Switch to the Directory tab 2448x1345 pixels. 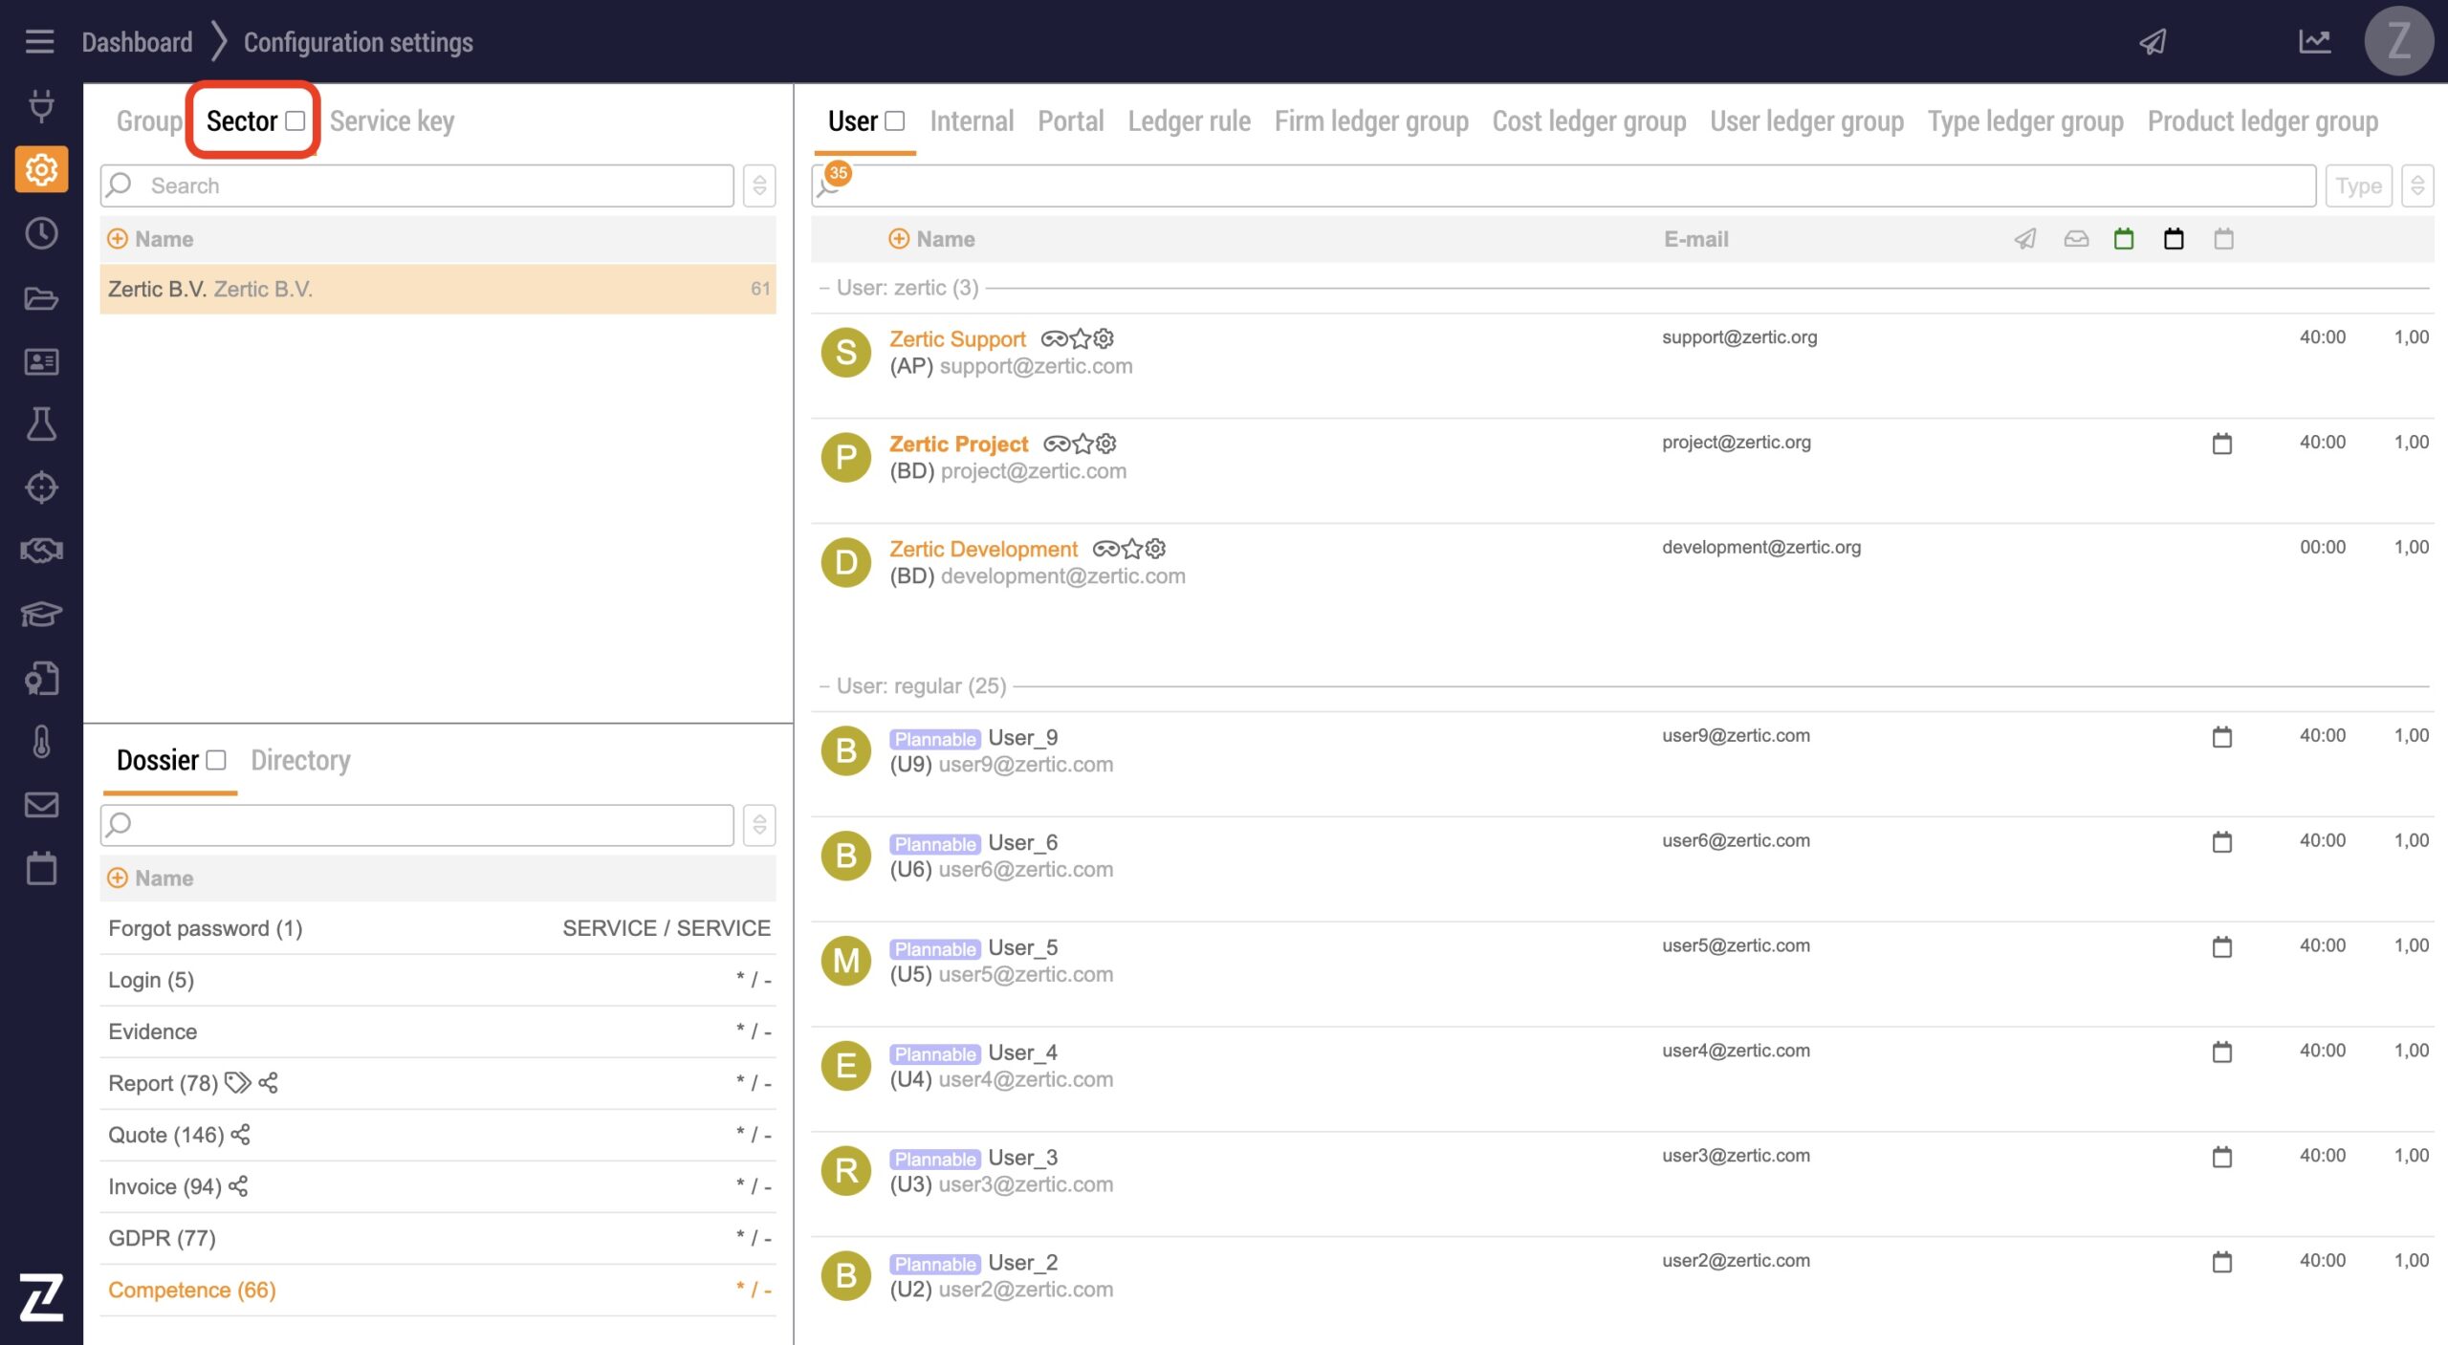click(x=300, y=760)
